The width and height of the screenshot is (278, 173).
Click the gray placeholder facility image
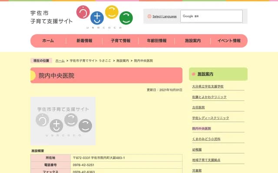(x=63, y=121)
